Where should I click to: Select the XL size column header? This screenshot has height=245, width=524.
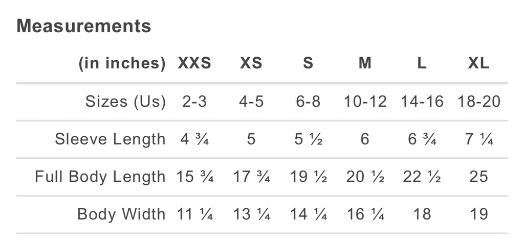tap(479, 63)
